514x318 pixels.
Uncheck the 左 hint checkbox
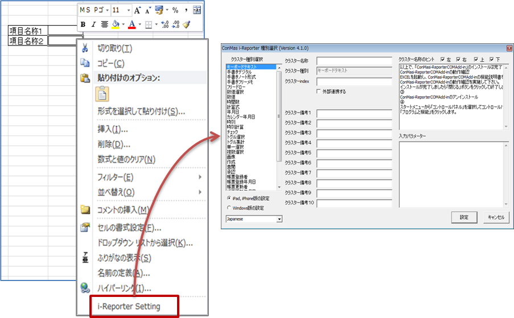(443, 59)
